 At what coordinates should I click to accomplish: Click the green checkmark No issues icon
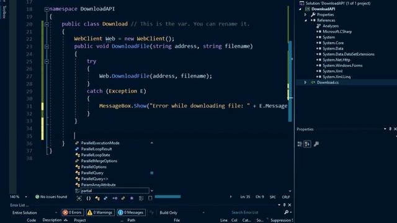pos(37,197)
